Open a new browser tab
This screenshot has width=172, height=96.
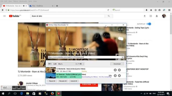point(57,6)
